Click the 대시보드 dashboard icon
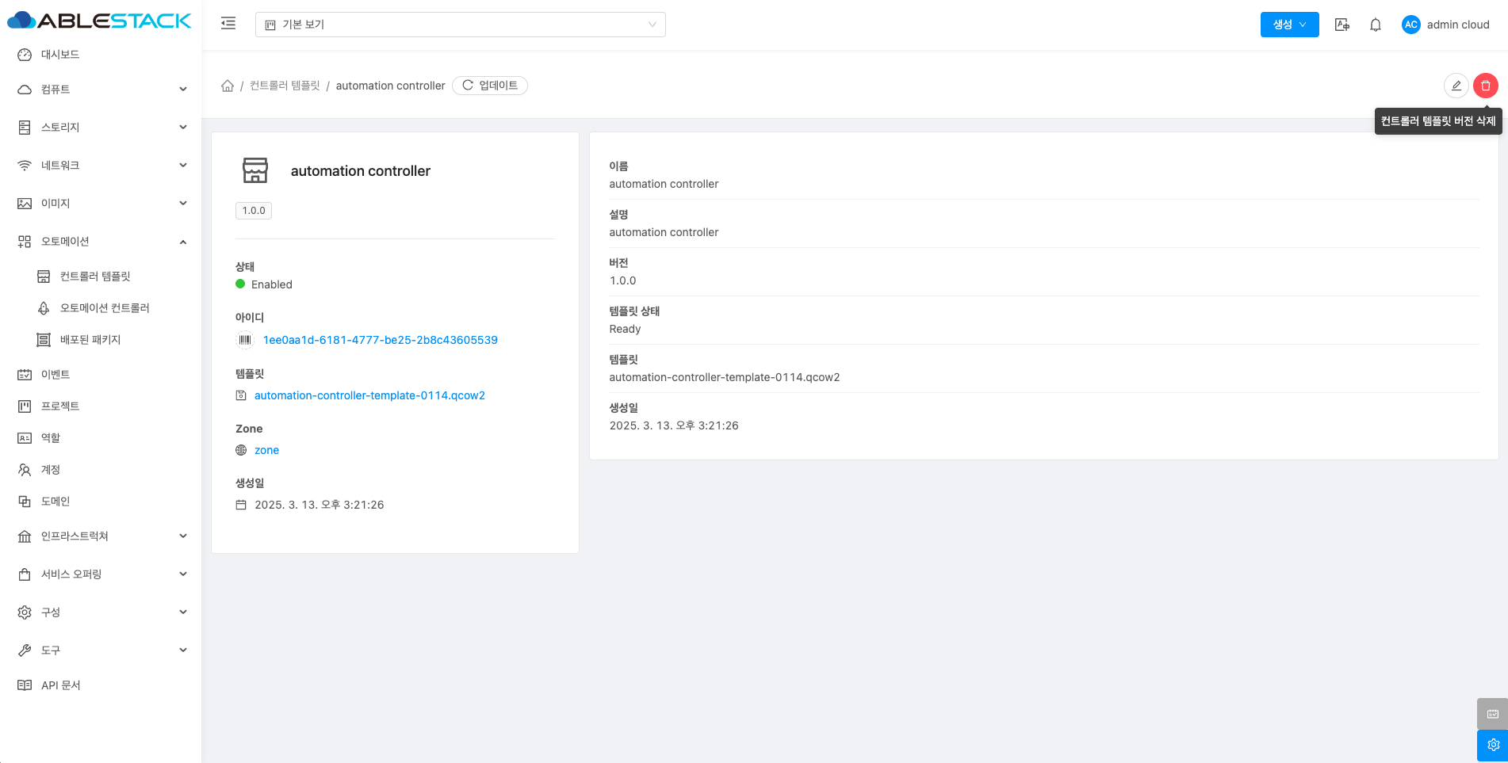 click(25, 55)
